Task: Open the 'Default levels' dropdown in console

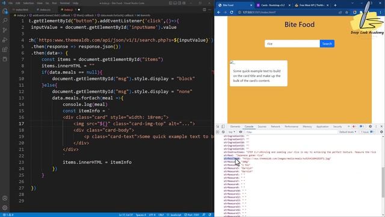Action: [x=348, y=132]
